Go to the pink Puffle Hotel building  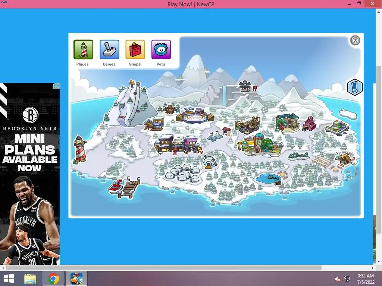coord(309,124)
